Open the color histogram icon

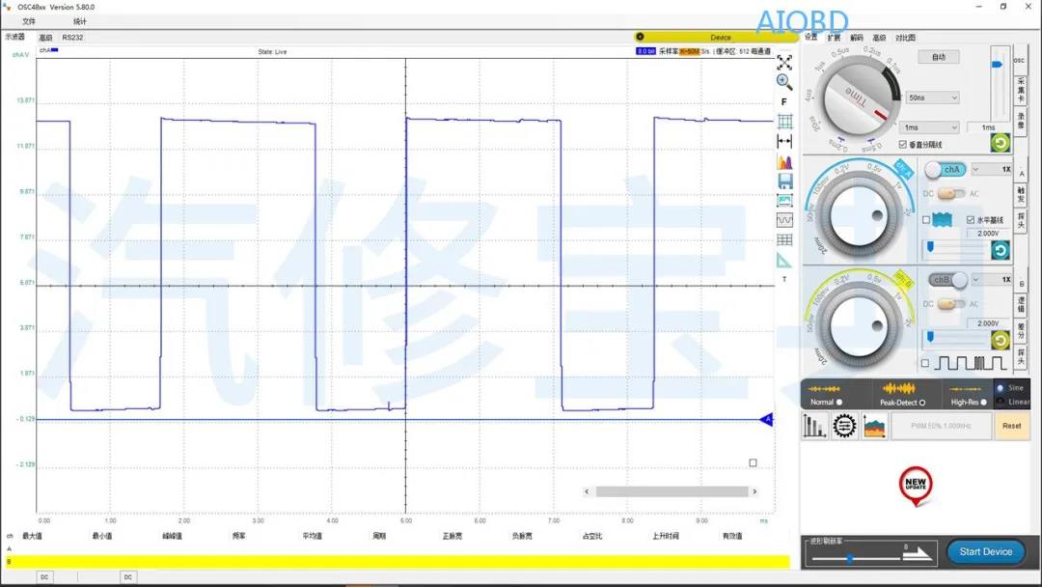point(784,161)
